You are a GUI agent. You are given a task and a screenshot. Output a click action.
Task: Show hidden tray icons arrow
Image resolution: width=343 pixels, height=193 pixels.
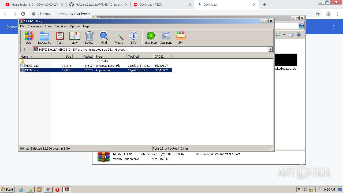pos(299,190)
